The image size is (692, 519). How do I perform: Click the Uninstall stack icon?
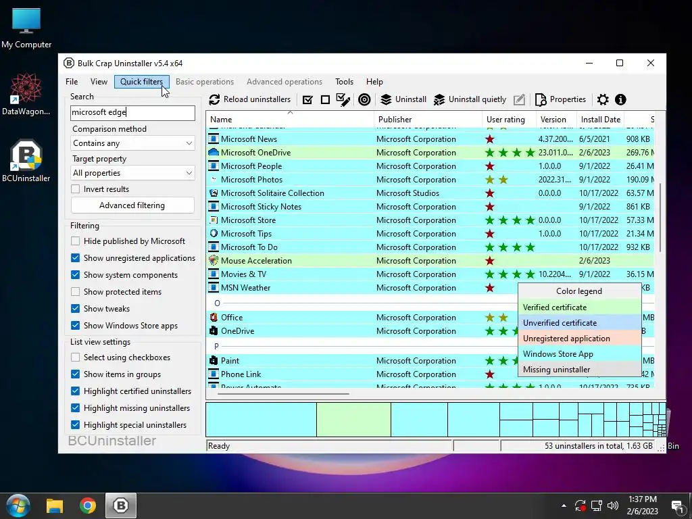386,100
